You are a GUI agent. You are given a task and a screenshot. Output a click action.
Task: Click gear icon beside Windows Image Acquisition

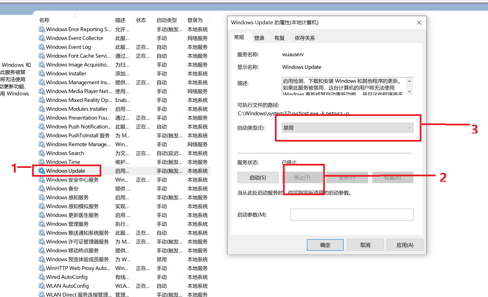42,65
